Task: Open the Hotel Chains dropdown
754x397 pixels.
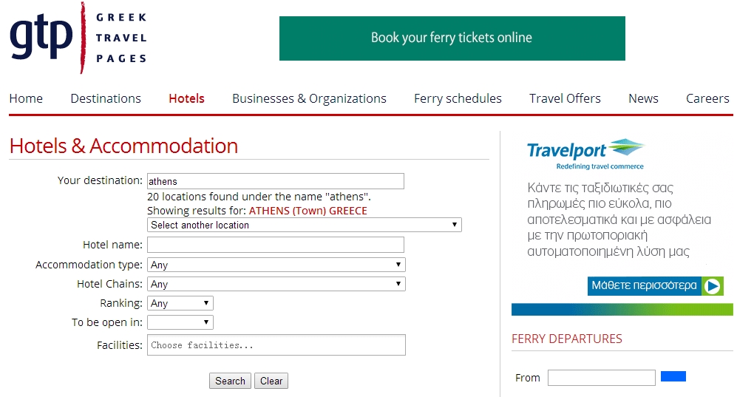Action: [x=276, y=284]
